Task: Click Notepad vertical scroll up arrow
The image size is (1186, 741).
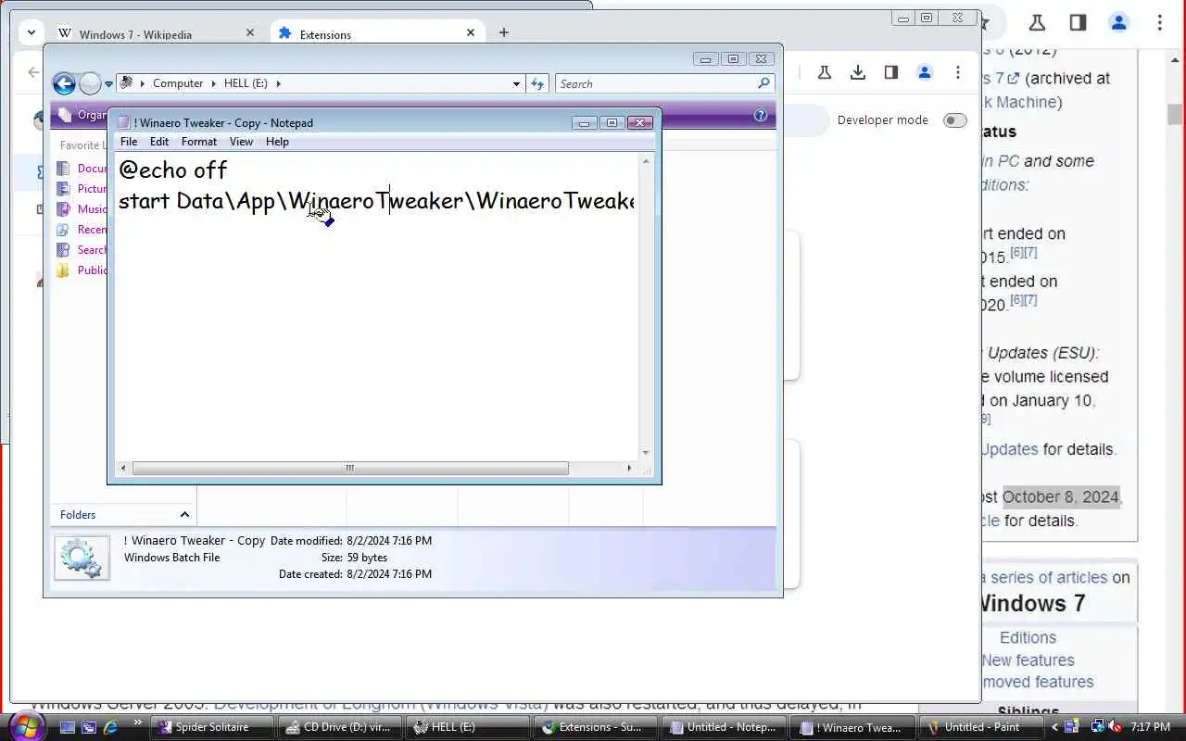Action: (646, 161)
